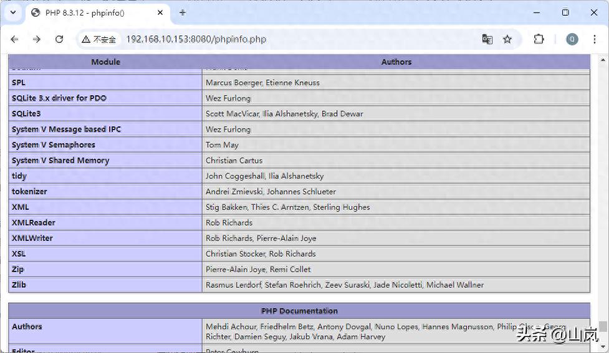Reload the phpinfo page
609x353 pixels.
point(59,39)
